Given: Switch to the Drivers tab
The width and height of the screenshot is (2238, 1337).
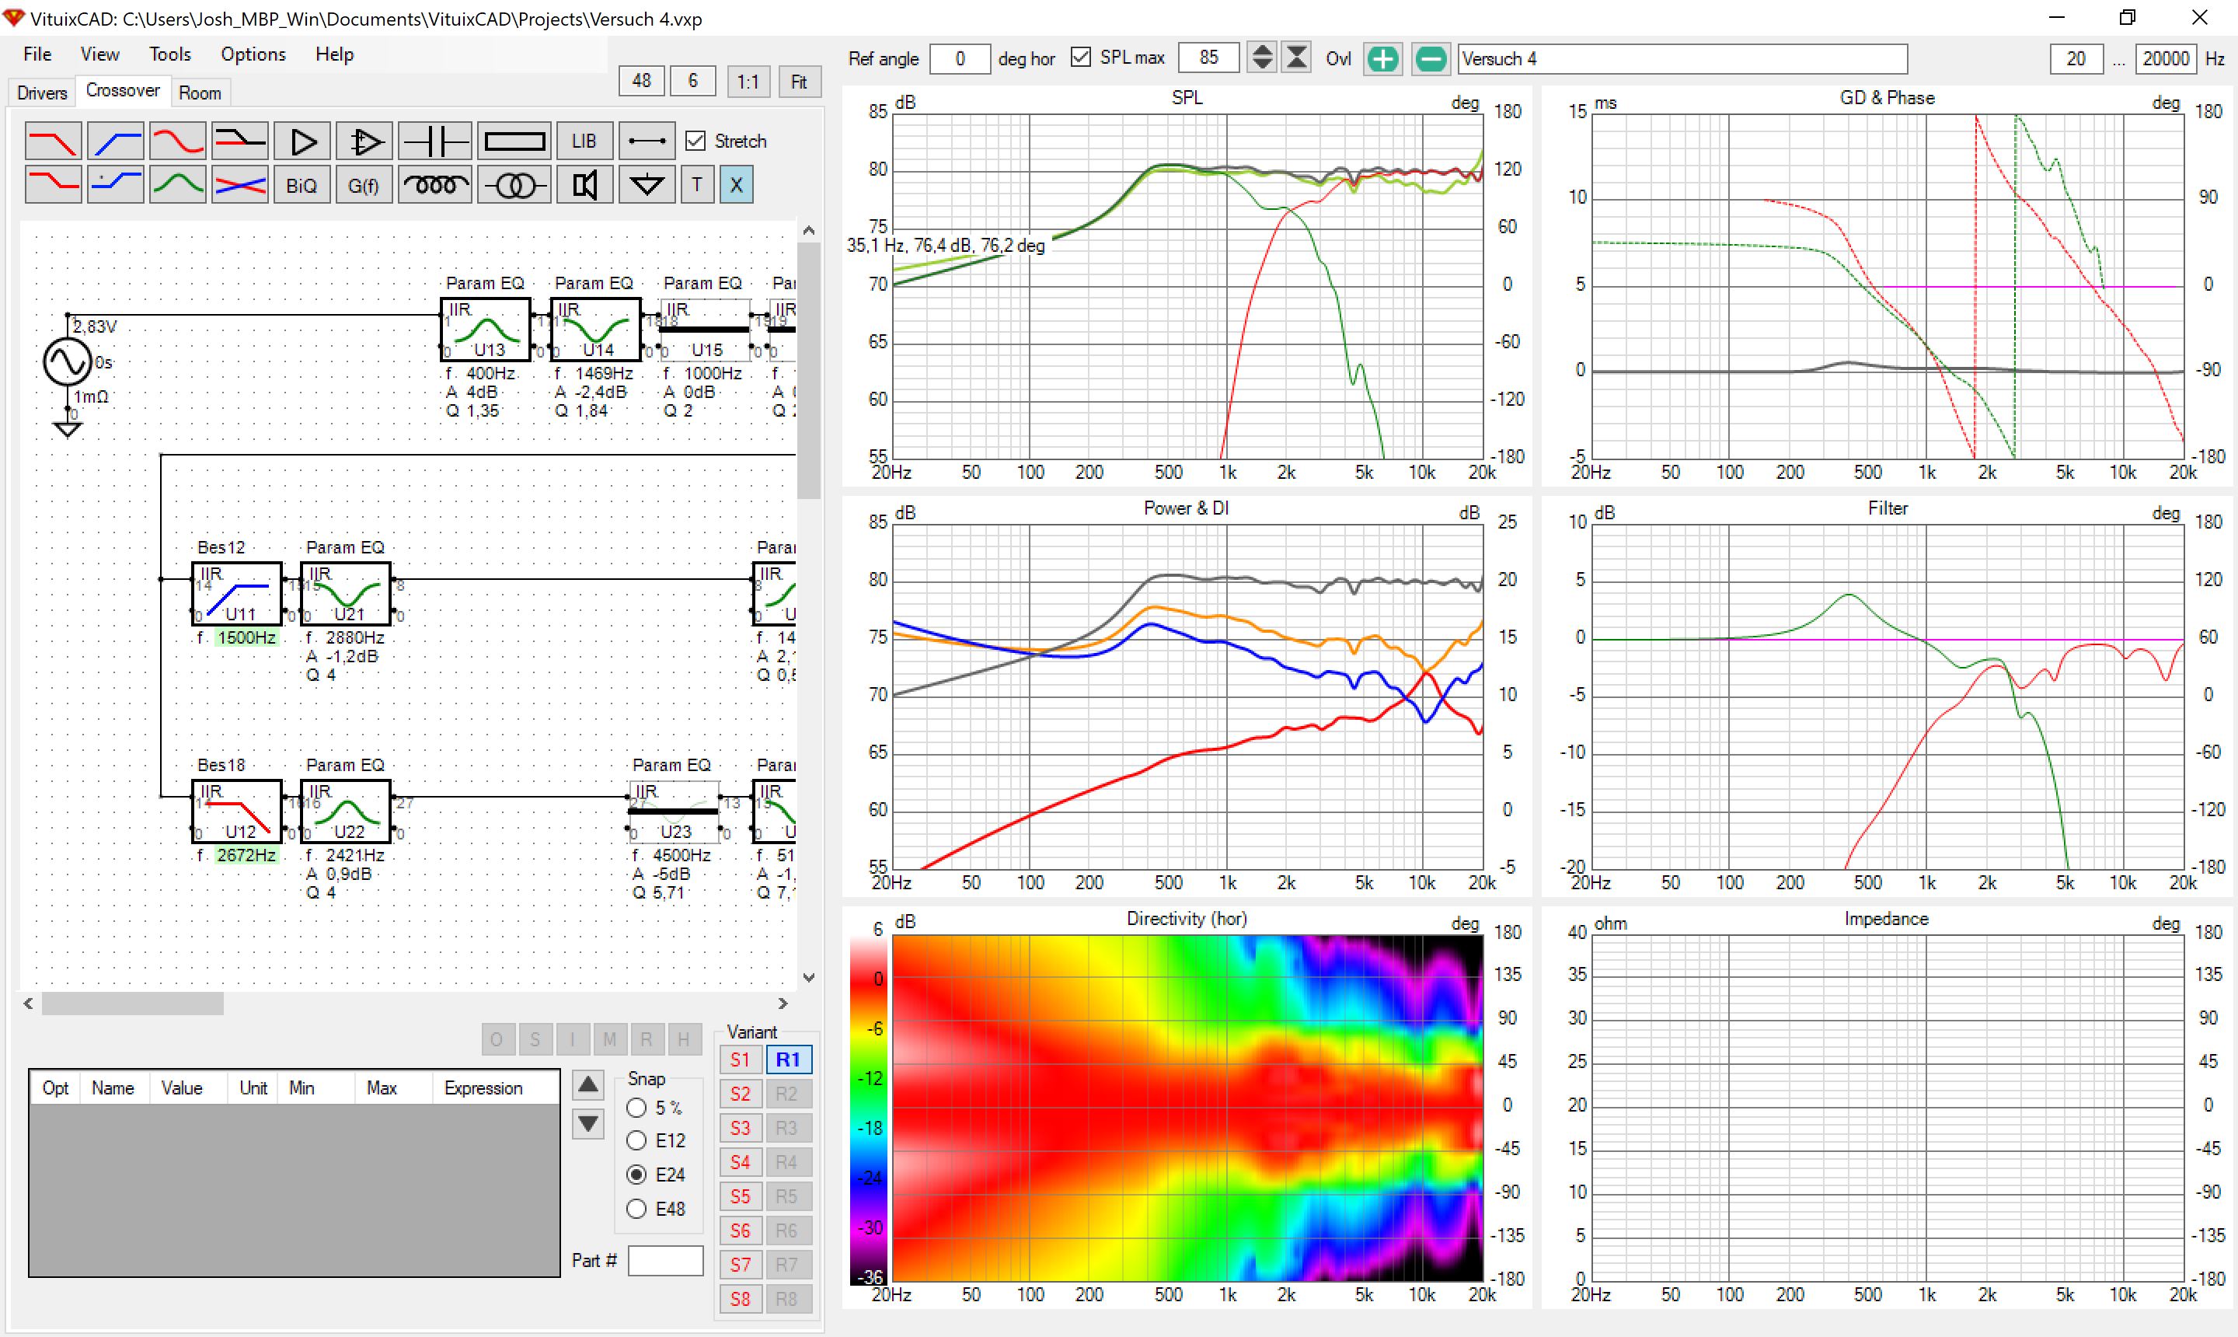Looking at the screenshot, I should coord(41,93).
